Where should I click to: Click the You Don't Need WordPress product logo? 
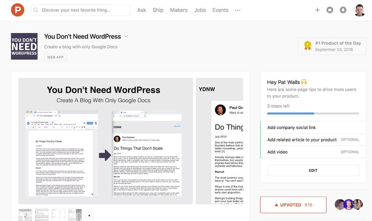24,46
